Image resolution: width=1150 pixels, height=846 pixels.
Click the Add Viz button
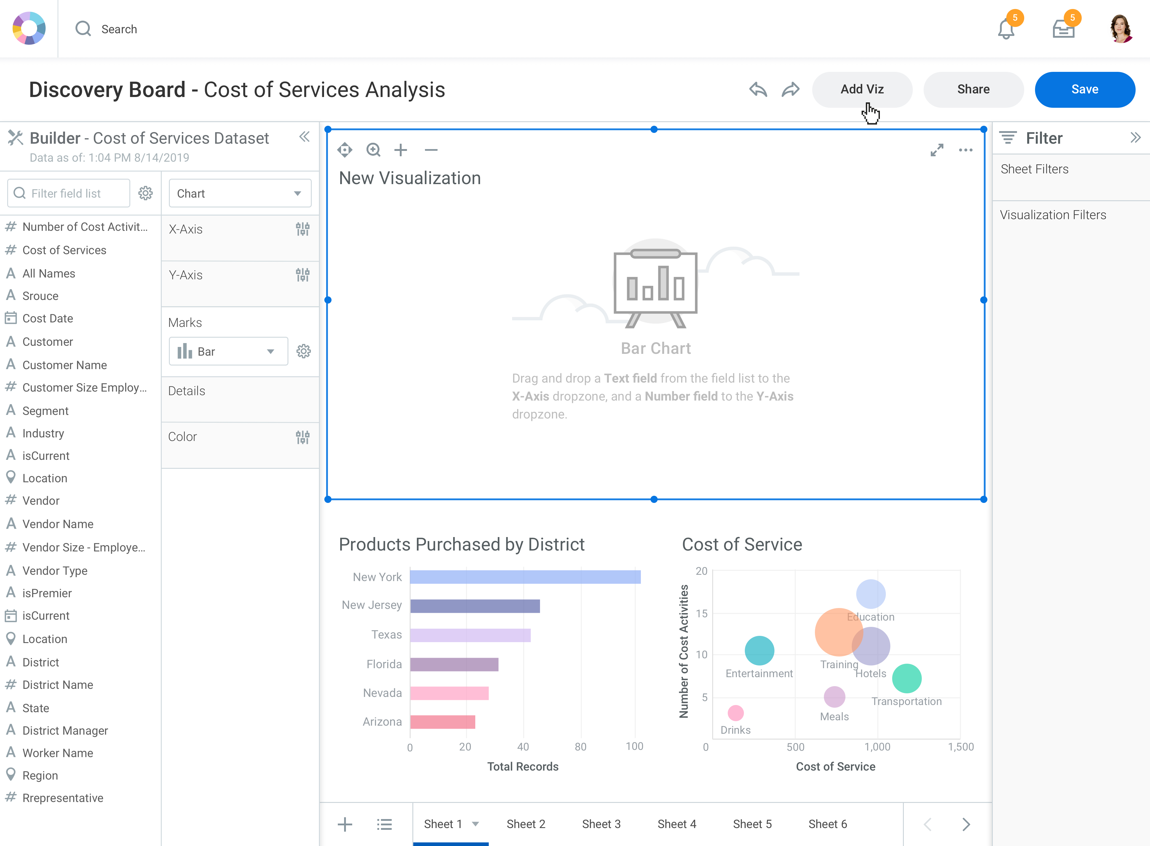tap(862, 90)
